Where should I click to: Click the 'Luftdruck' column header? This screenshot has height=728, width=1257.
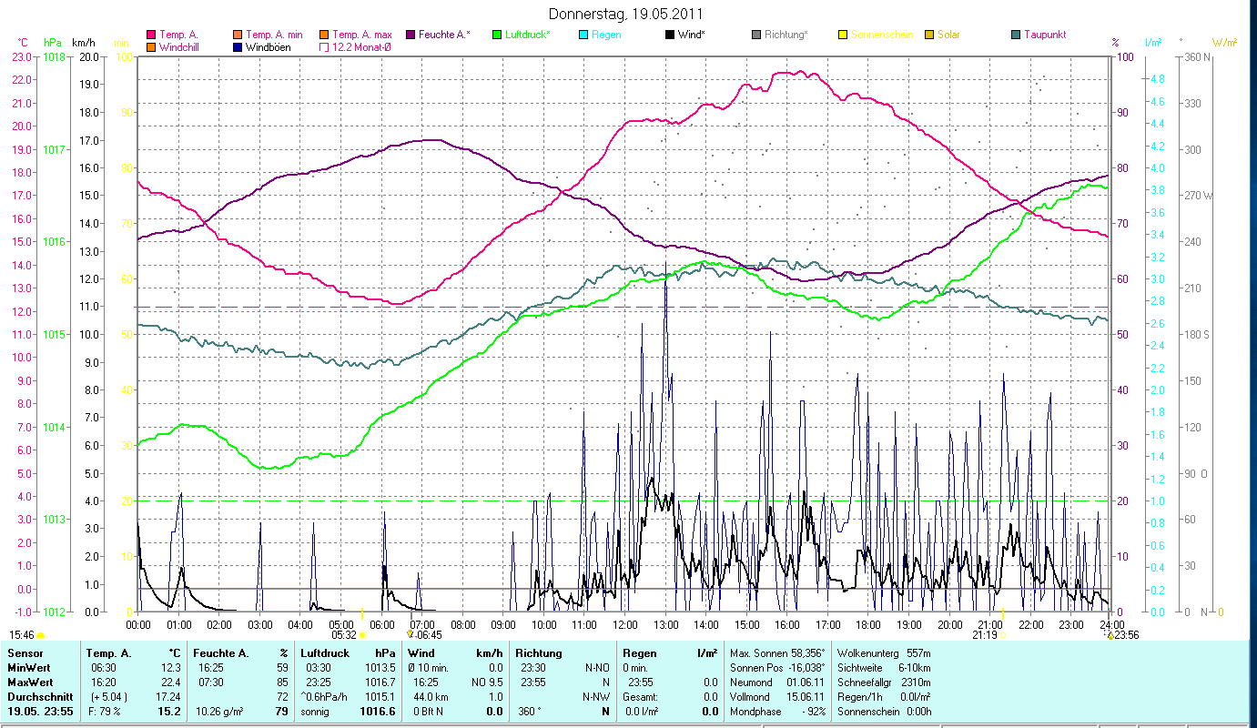pyautogui.click(x=325, y=653)
